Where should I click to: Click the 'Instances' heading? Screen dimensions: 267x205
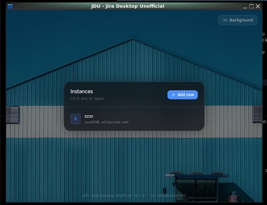[82, 92]
